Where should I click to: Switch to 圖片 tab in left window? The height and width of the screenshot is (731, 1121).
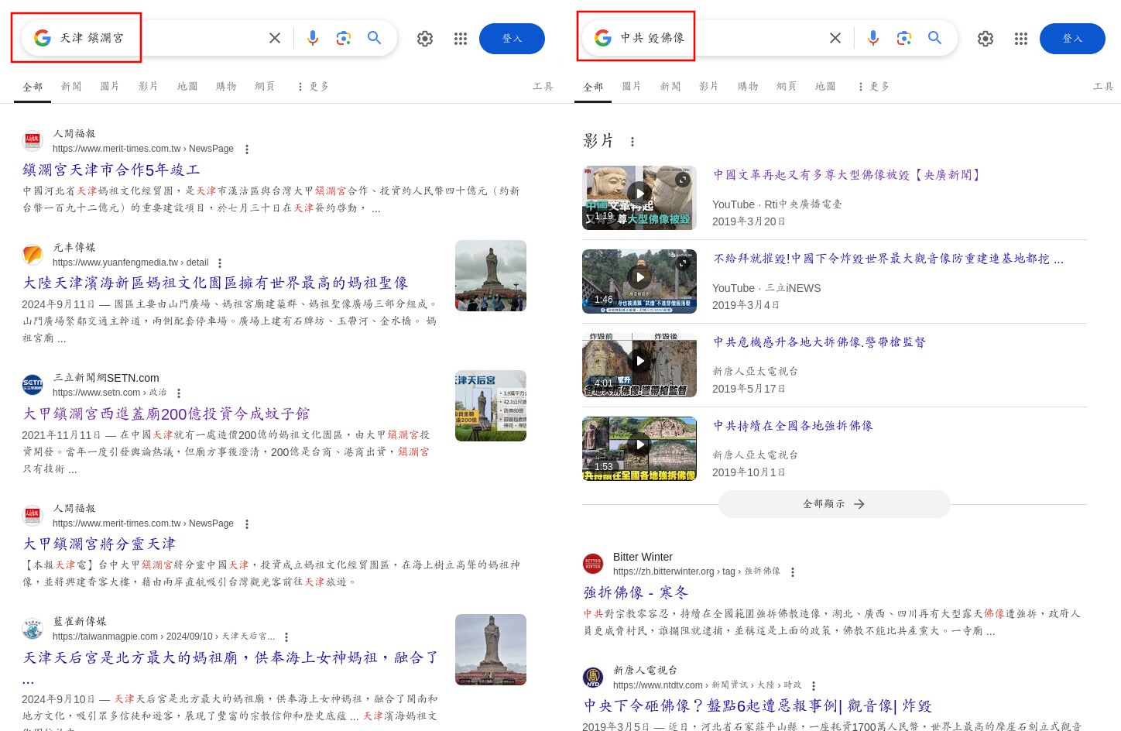point(110,87)
